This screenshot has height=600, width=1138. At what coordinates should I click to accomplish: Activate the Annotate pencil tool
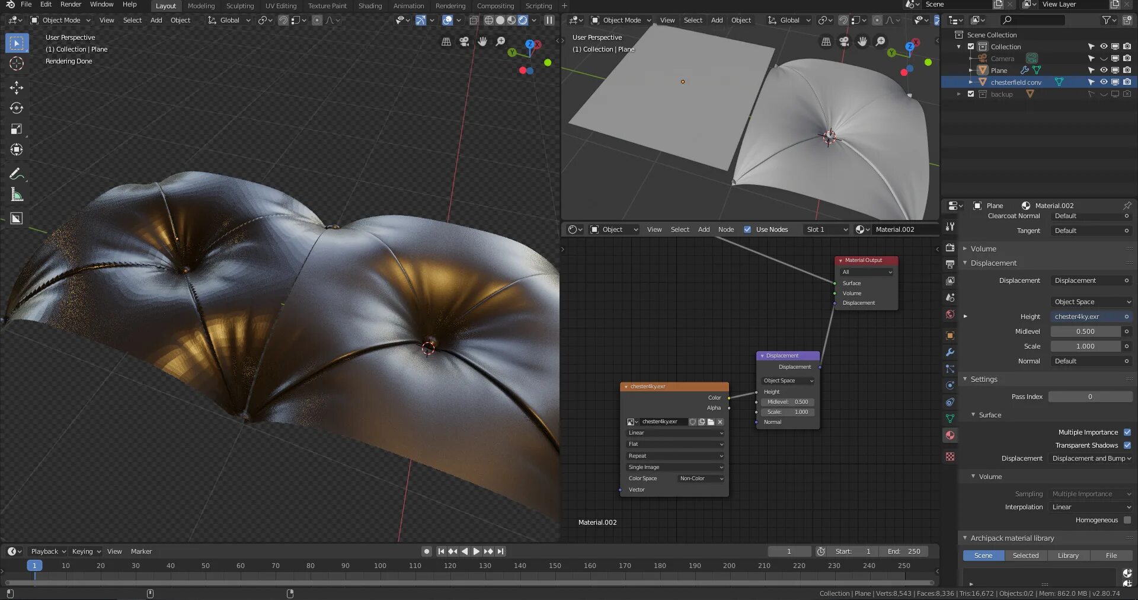point(17,174)
